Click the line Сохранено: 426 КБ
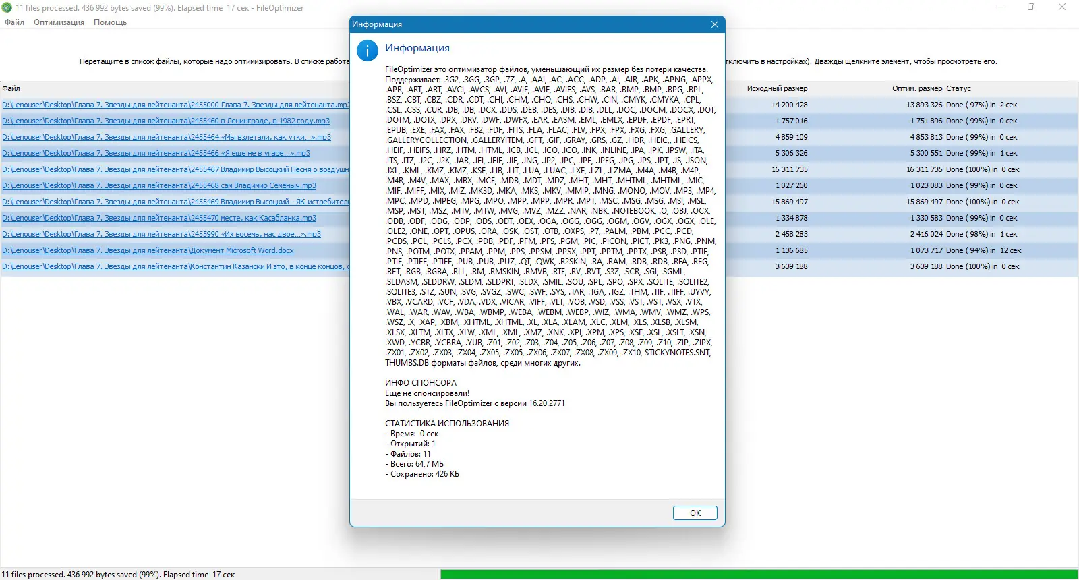 (422, 474)
